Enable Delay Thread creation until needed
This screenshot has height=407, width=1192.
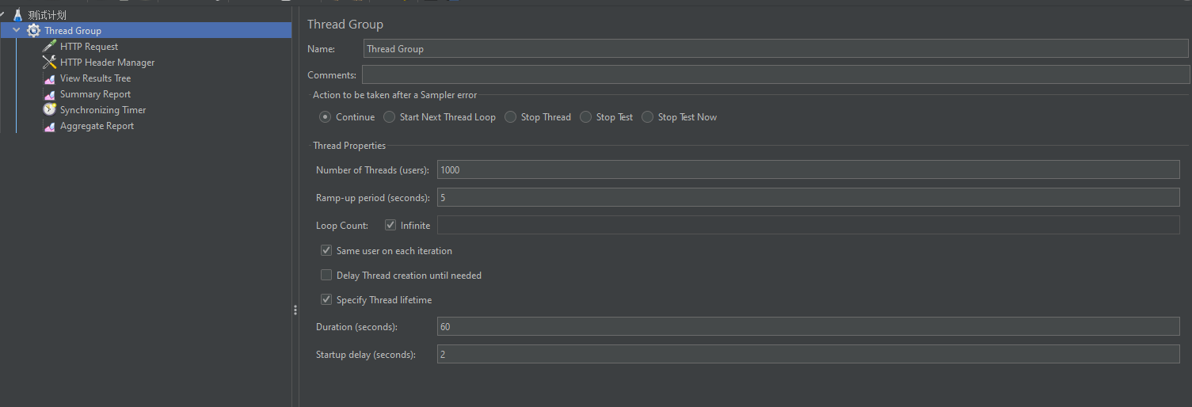click(x=326, y=276)
